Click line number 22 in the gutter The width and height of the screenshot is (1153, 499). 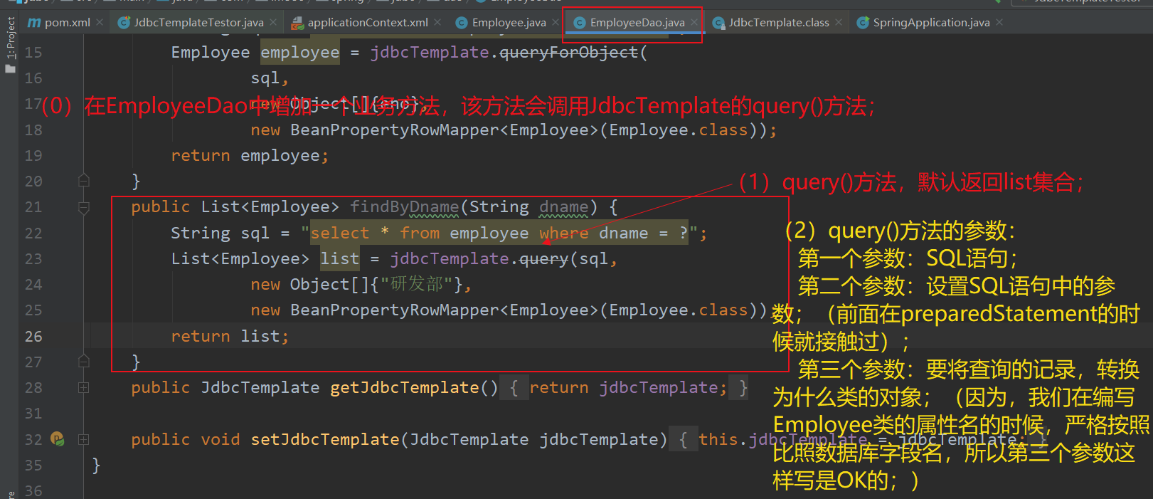(33, 233)
